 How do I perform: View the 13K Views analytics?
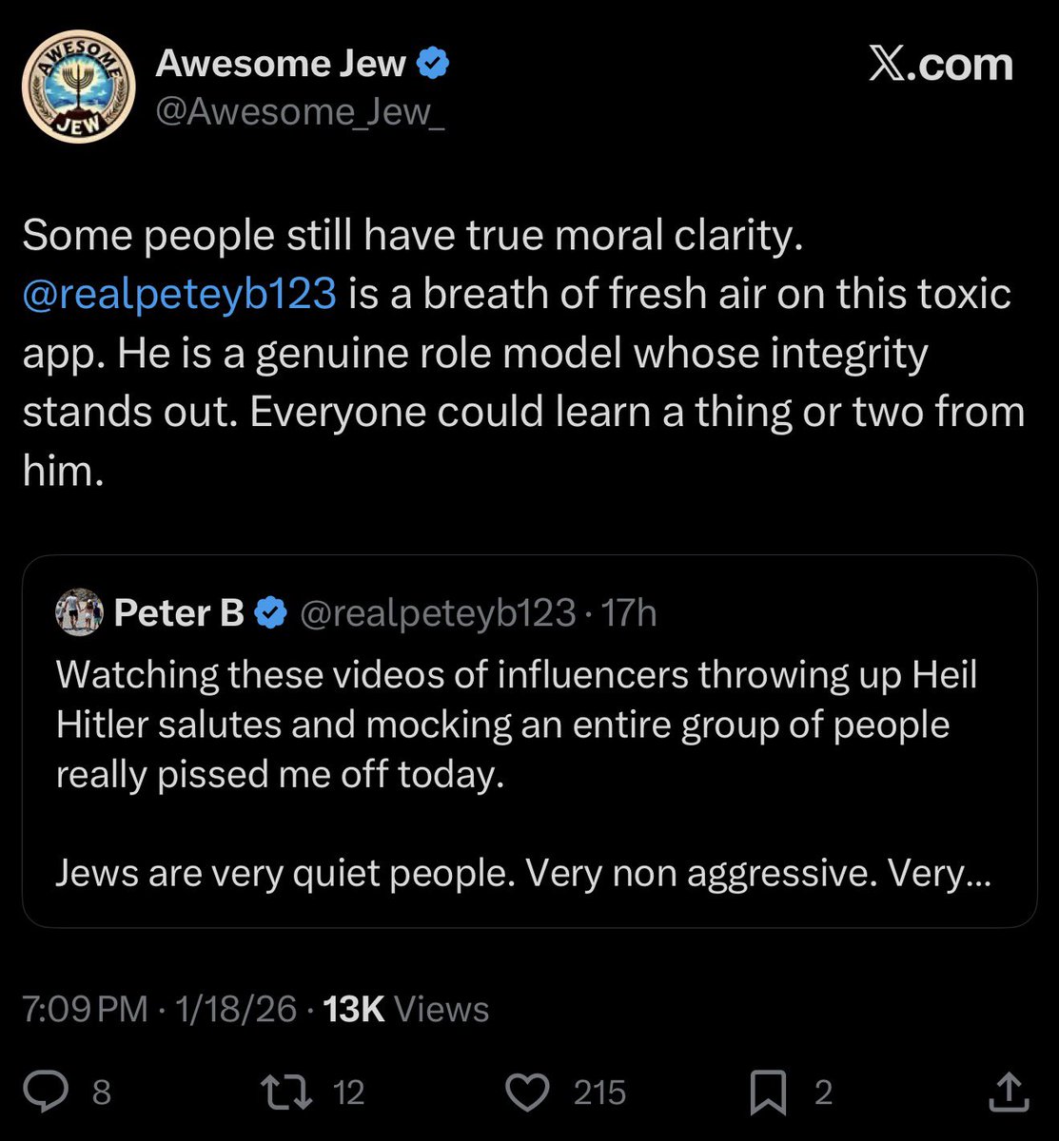point(406,1009)
